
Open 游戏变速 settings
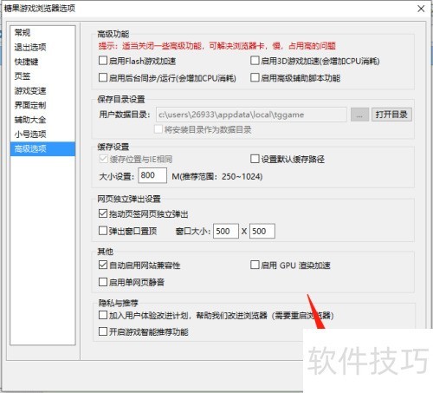(x=42, y=91)
